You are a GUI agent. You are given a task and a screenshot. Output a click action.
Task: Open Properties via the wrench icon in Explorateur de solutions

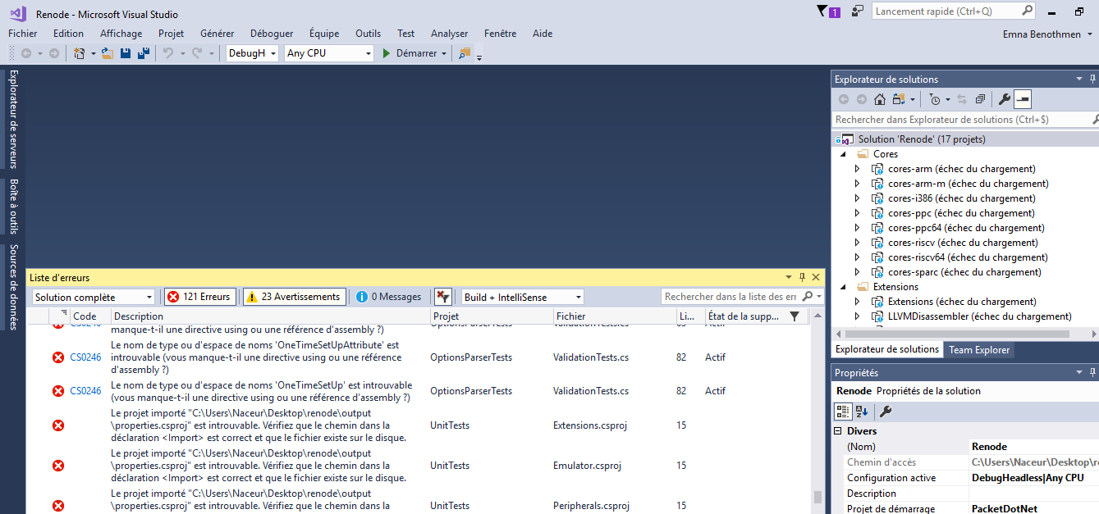tap(1004, 99)
